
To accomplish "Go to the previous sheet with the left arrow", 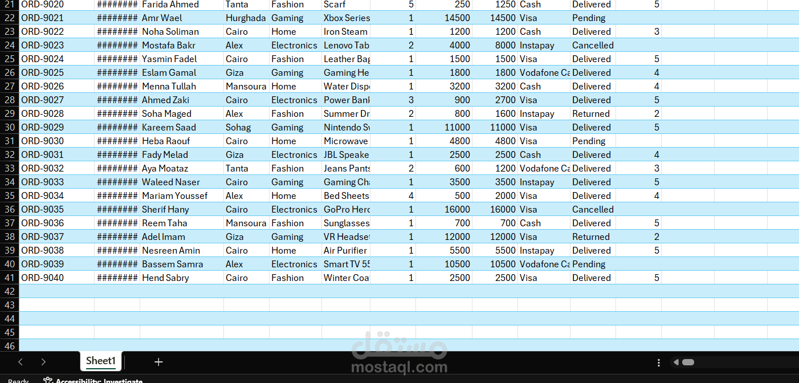I will [x=21, y=362].
